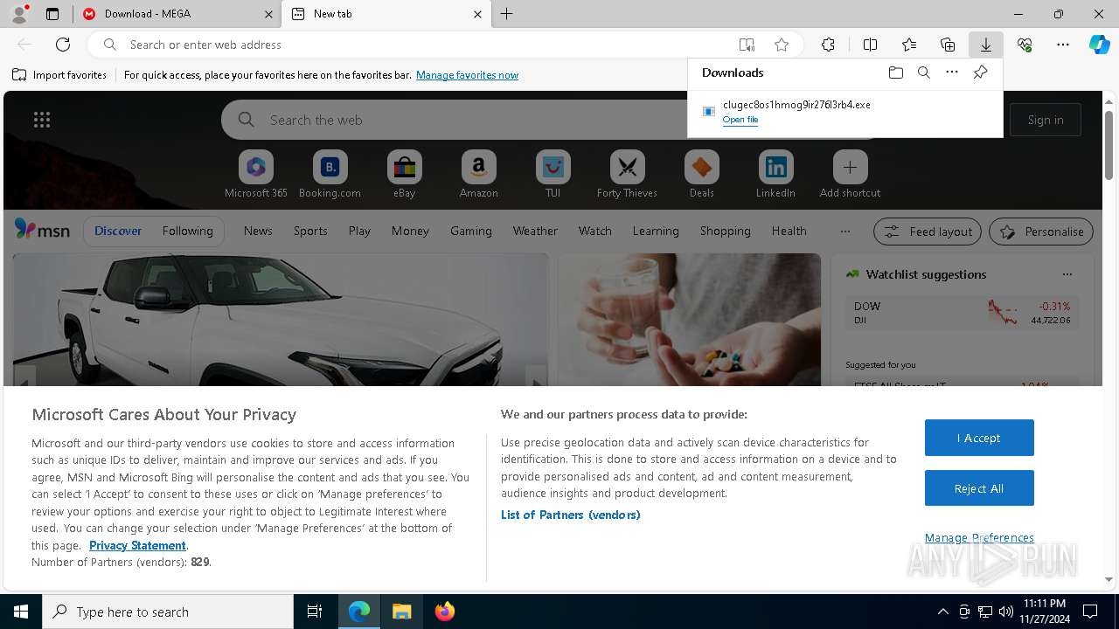Open the Copilot sidebar icon

(1100, 45)
